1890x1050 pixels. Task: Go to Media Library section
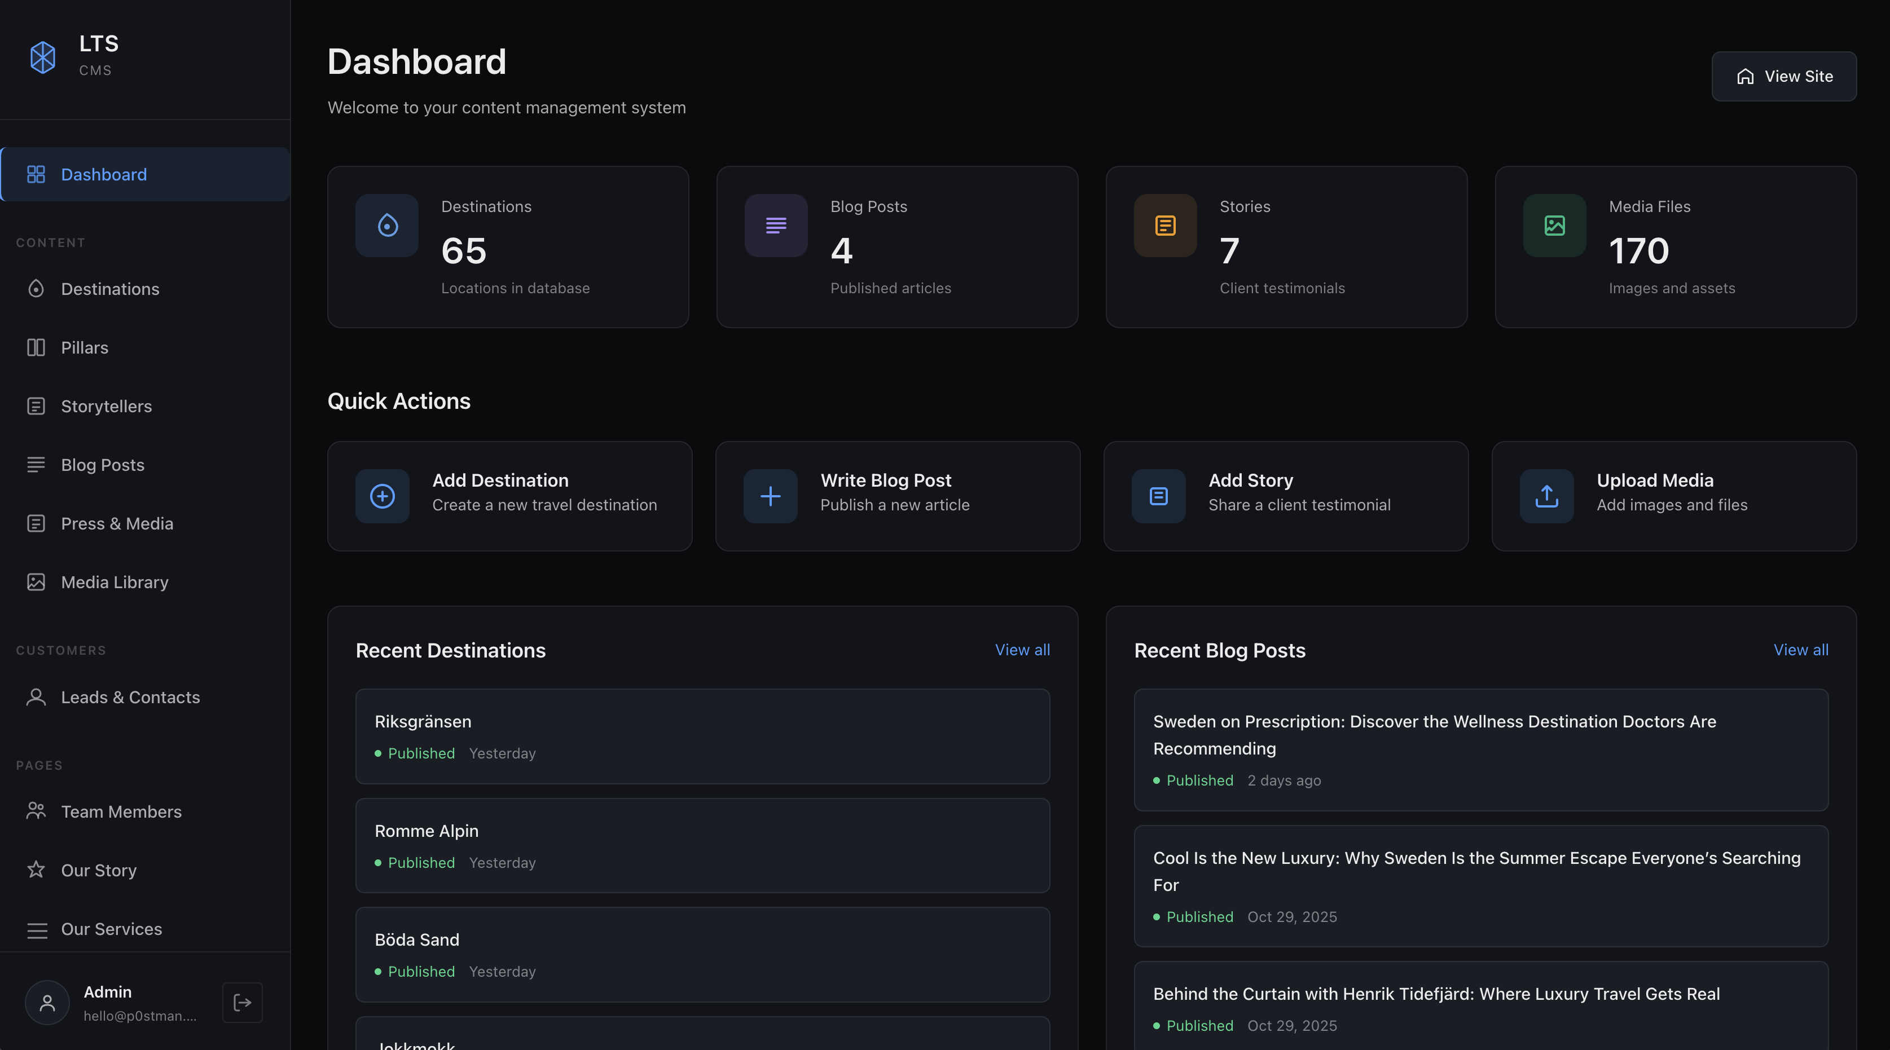pos(115,582)
